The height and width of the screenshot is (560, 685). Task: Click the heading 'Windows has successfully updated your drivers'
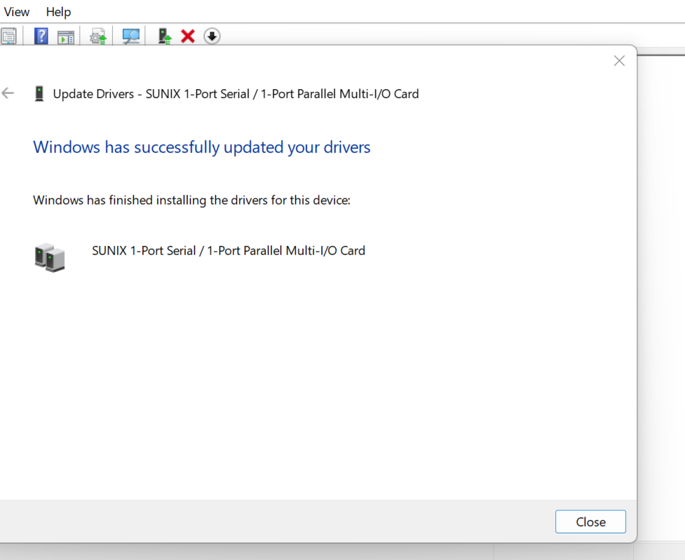point(202,147)
